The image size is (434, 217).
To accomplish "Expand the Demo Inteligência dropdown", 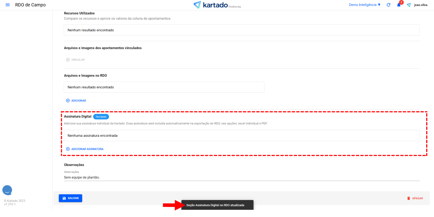I will [365, 5].
